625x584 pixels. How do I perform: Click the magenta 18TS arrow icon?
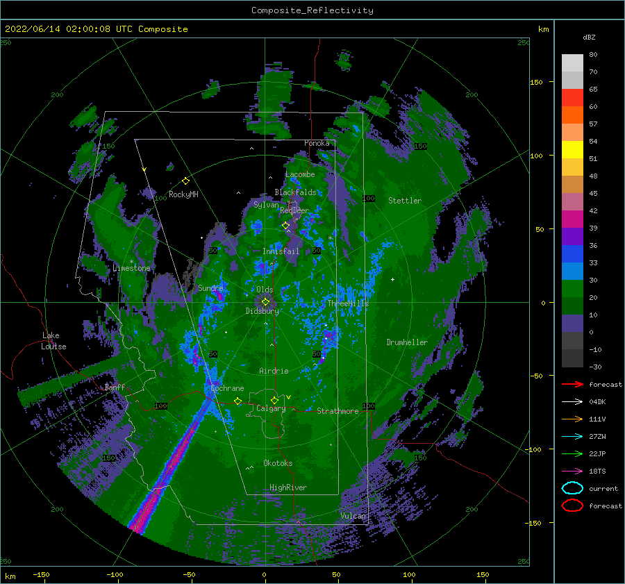coord(572,472)
